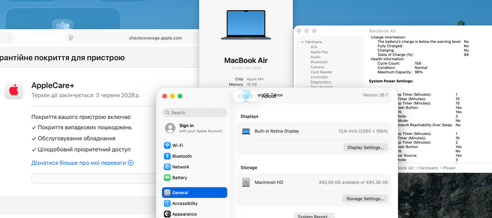Click the '13-inch, M4, 2025' subtitle
Screen dimensions: 492x218
click(246, 68)
